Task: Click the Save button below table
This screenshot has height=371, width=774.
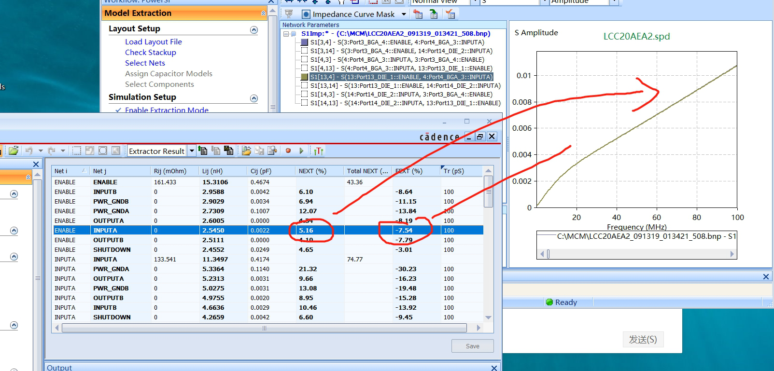Action: [473, 346]
